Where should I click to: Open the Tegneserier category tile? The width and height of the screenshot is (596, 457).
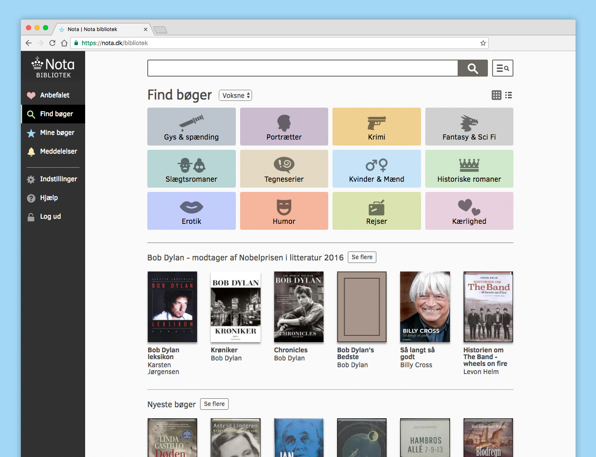(x=284, y=169)
